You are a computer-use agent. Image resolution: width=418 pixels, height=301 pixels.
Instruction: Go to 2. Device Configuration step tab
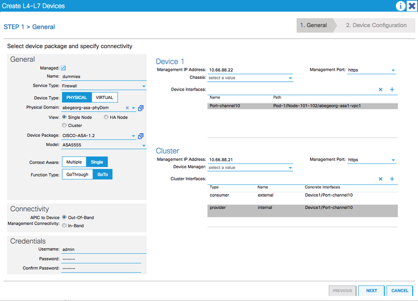pos(376,26)
